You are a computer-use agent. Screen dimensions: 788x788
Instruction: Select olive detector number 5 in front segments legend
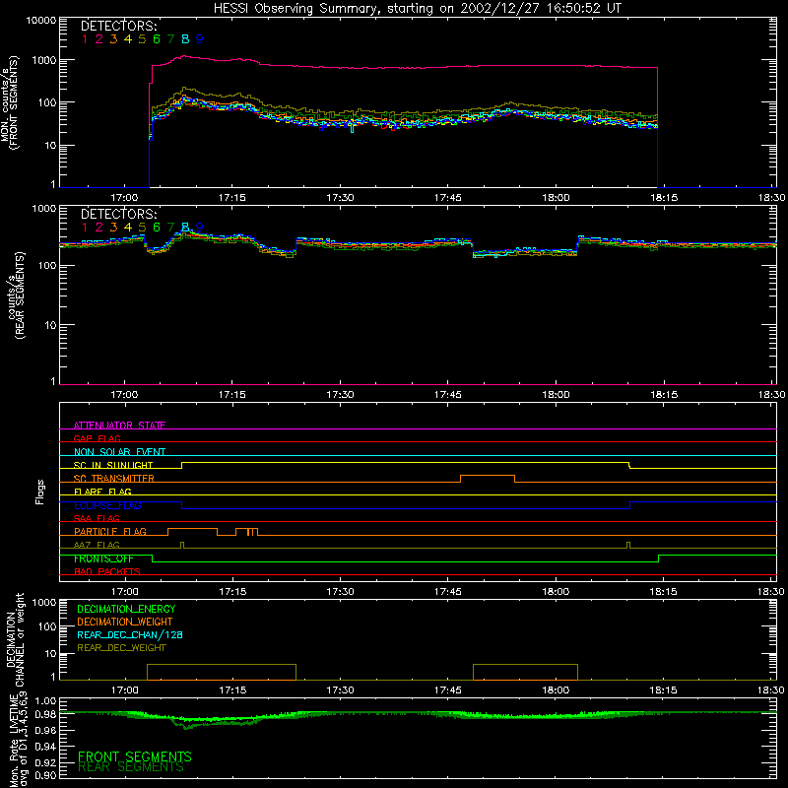click(x=142, y=39)
